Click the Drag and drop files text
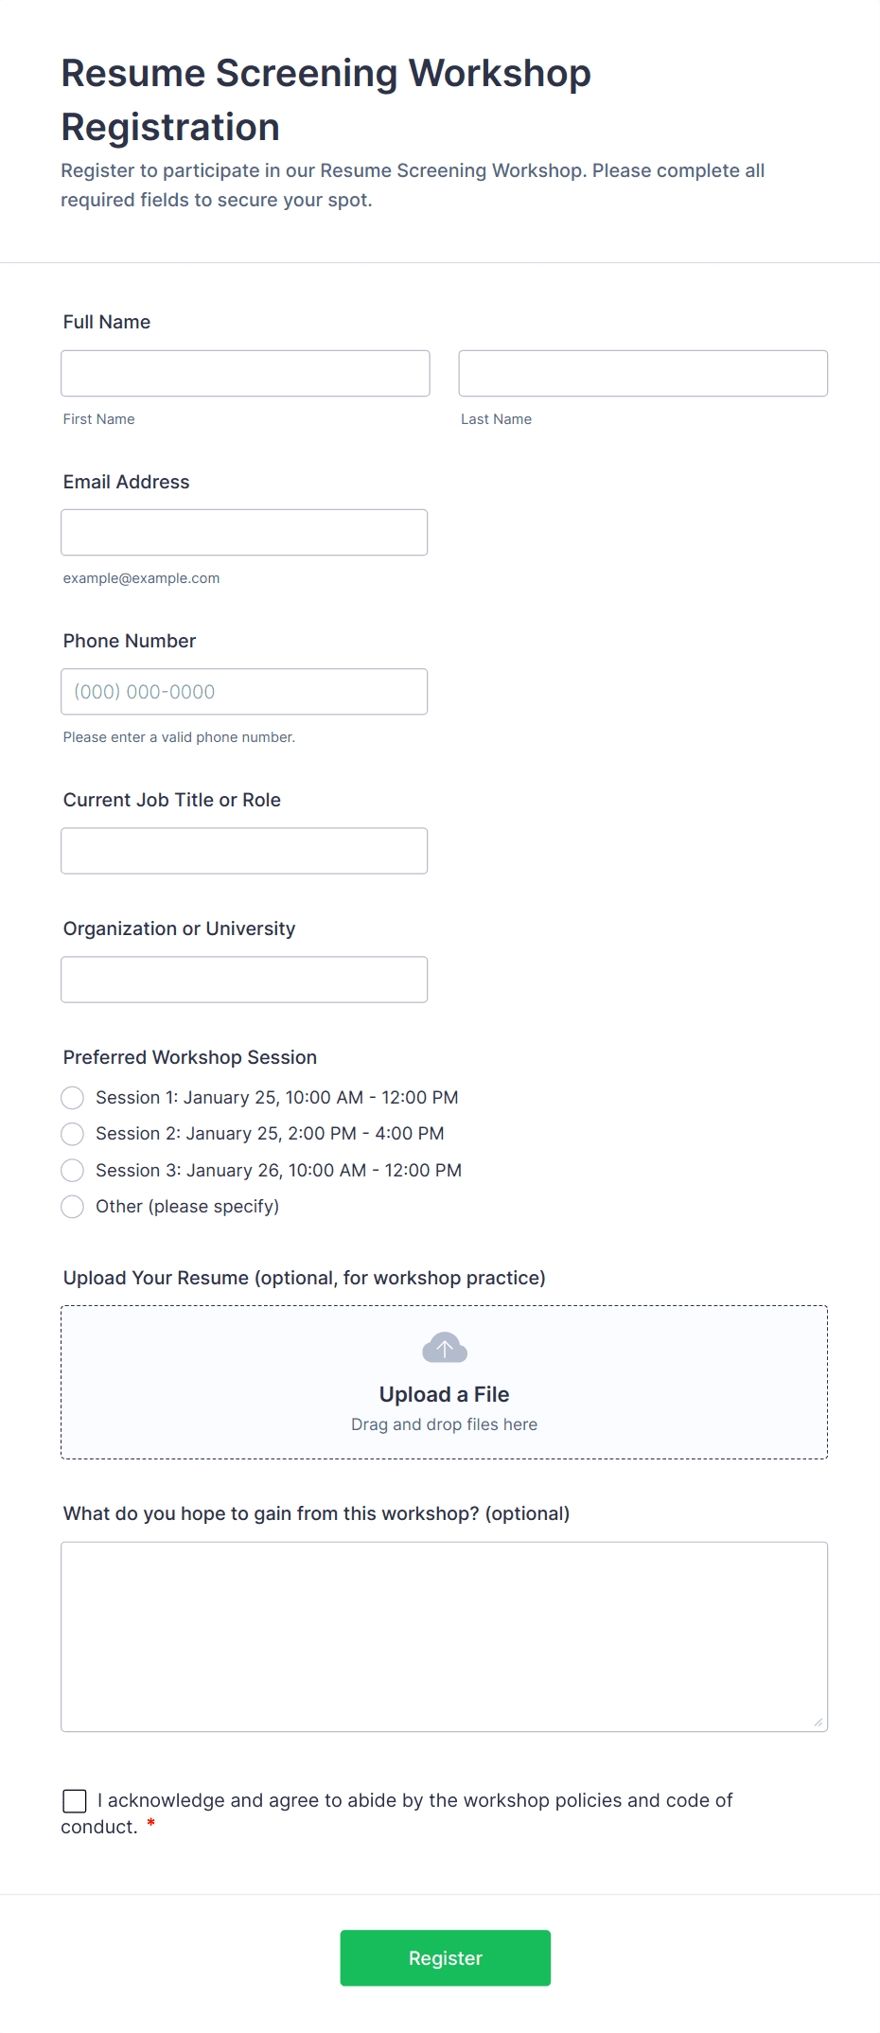The height and width of the screenshot is (2033, 880). [444, 1424]
